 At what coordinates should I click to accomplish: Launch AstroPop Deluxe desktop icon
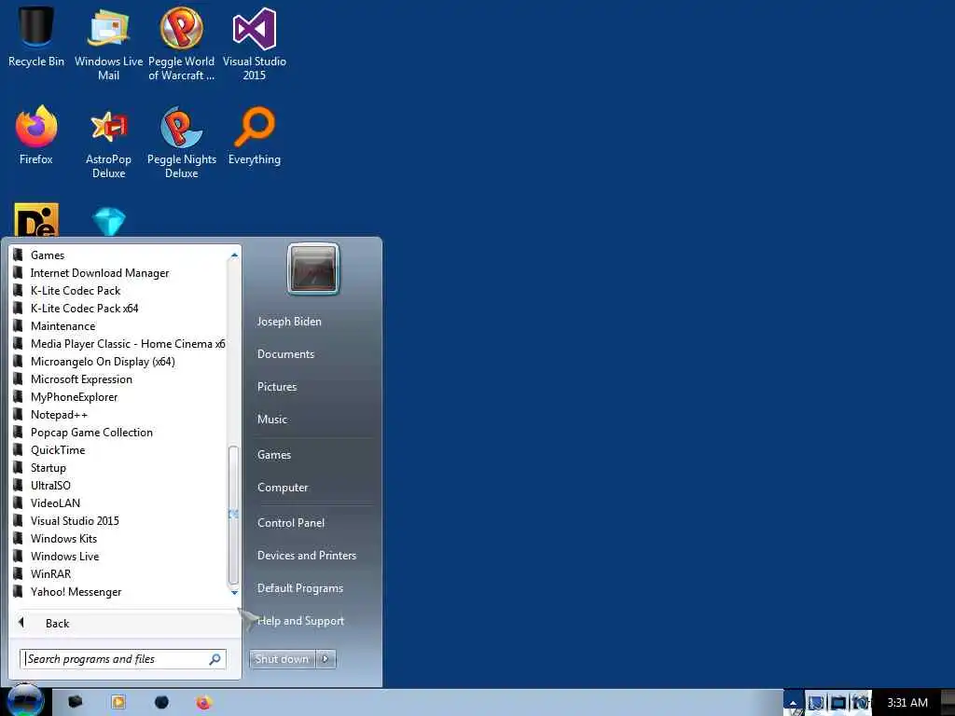108,142
